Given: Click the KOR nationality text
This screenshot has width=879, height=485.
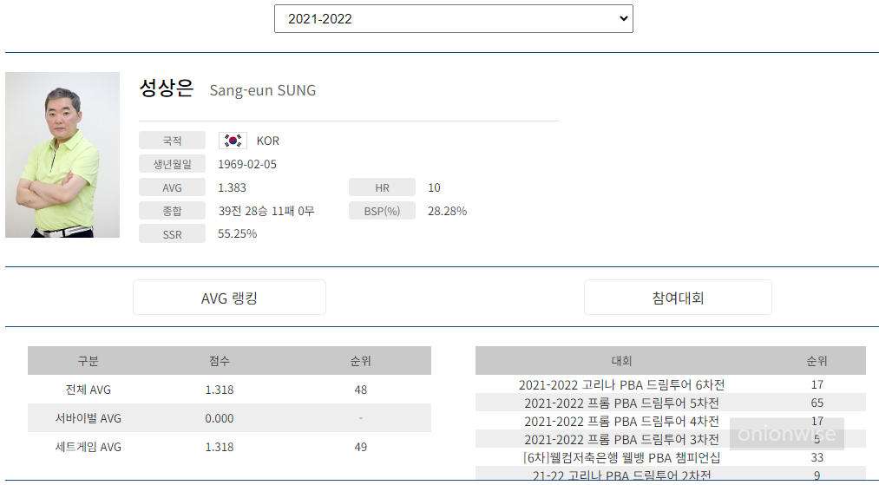Looking at the screenshot, I should tap(268, 141).
